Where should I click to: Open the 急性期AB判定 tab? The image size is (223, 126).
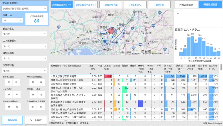pyautogui.click(x=111, y=5)
